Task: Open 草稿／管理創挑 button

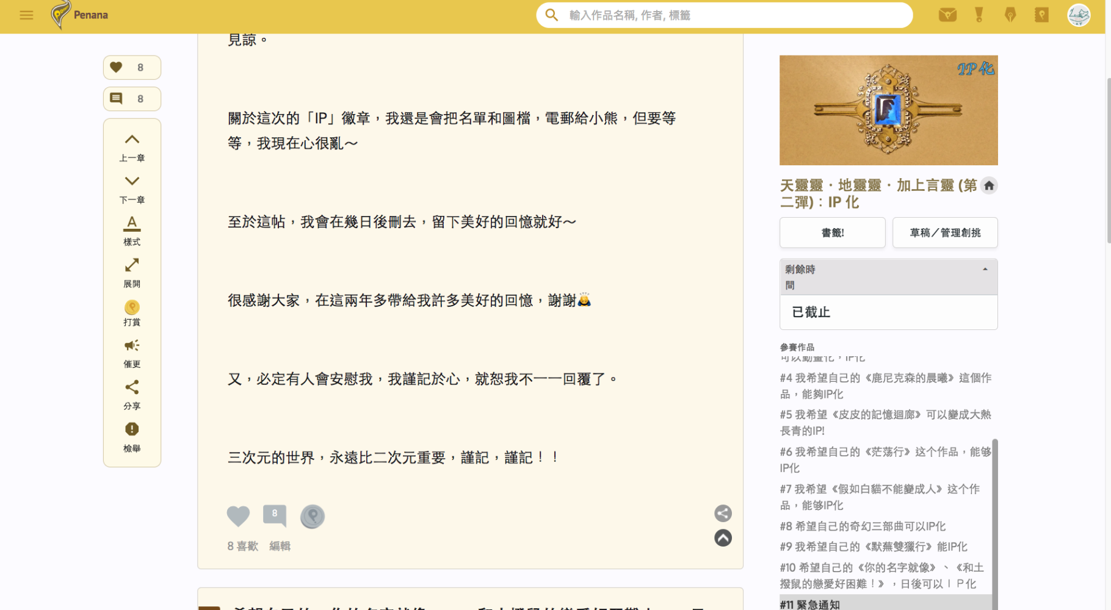Action: tap(945, 232)
